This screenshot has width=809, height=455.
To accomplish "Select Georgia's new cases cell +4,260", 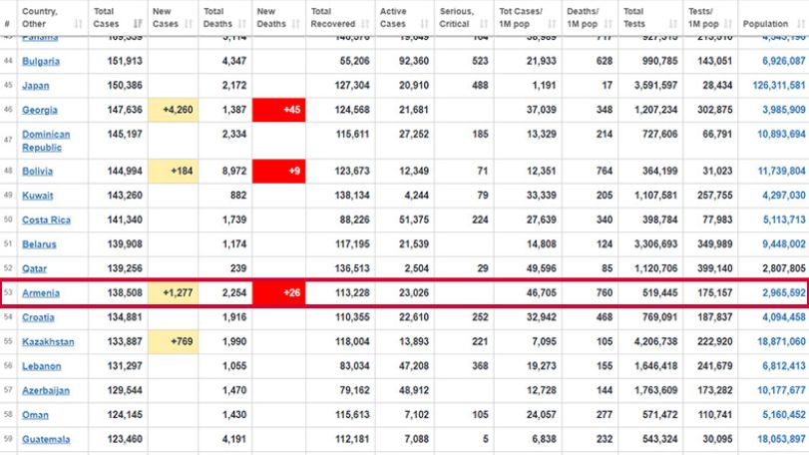I will (x=174, y=110).
